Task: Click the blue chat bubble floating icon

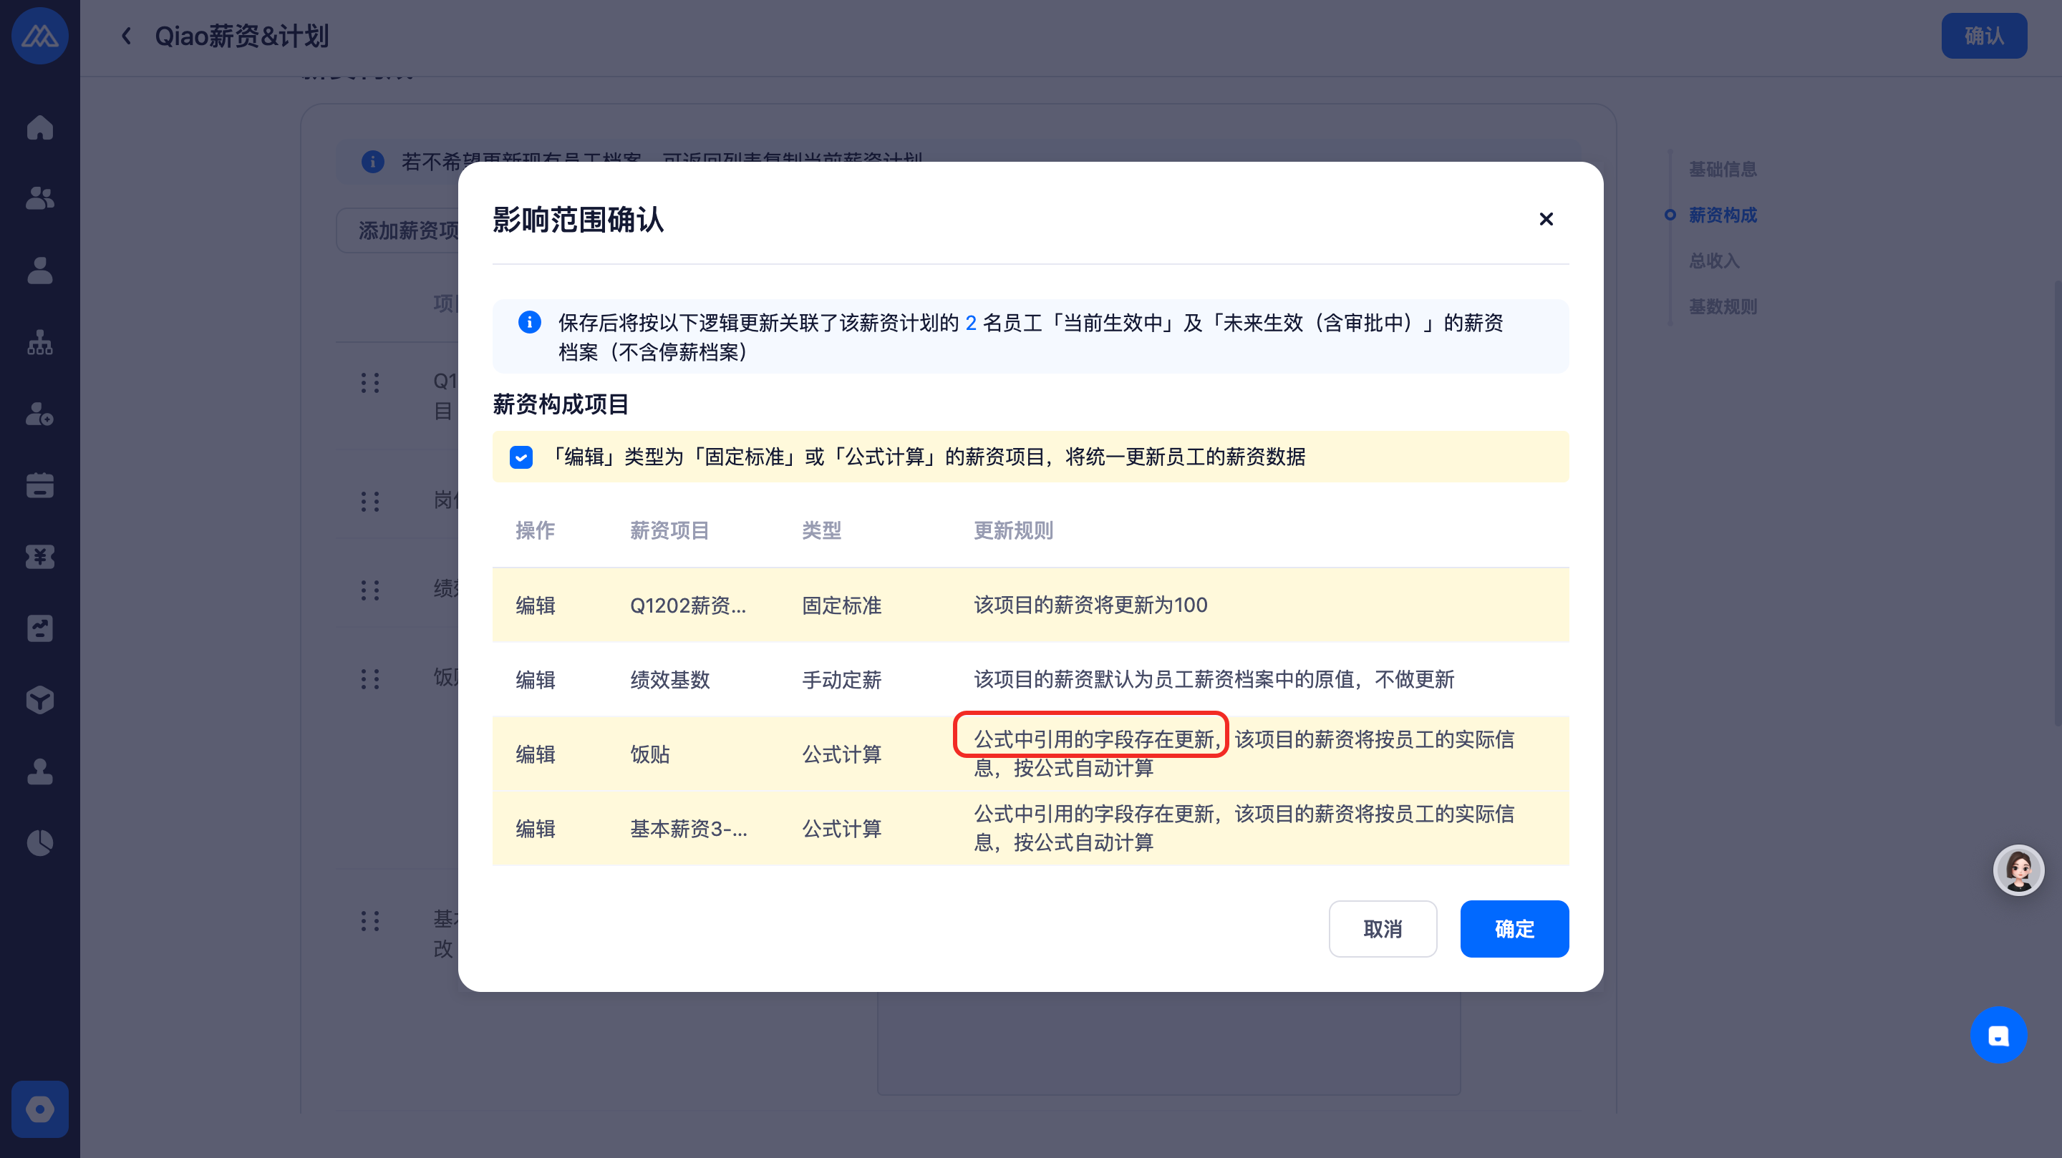Action: [x=1998, y=1035]
